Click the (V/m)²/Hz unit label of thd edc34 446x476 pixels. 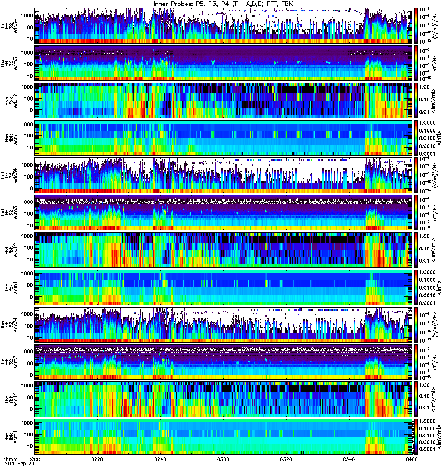click(x=436, y=176)
